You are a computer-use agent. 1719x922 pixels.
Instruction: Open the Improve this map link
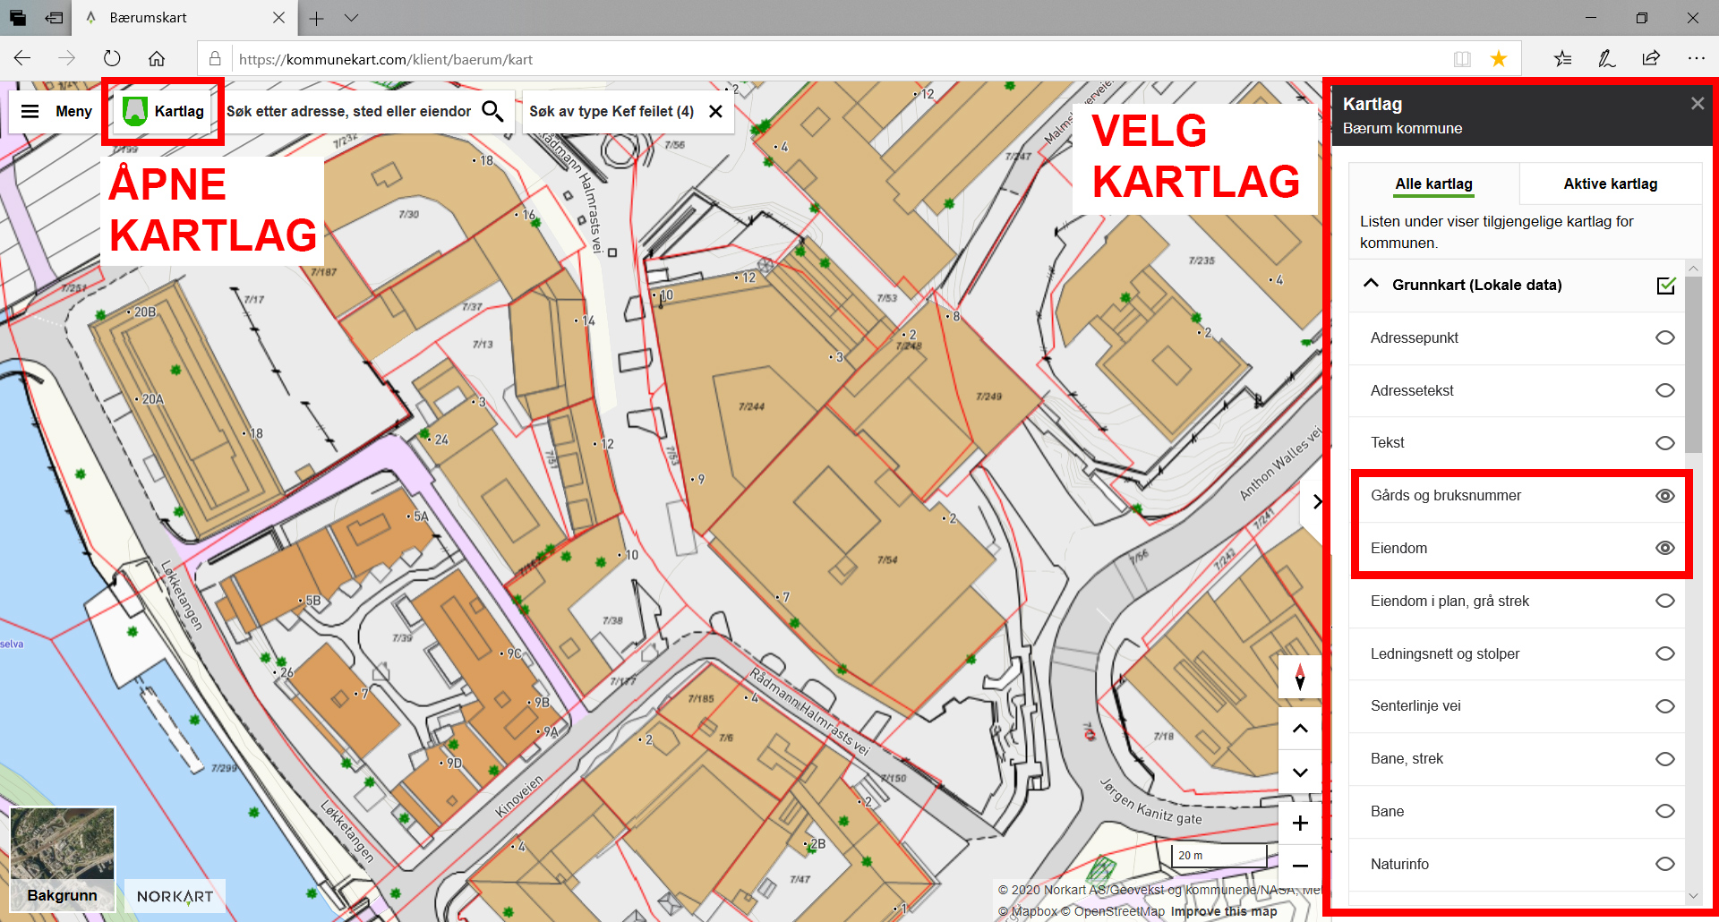click(1224, 911)
